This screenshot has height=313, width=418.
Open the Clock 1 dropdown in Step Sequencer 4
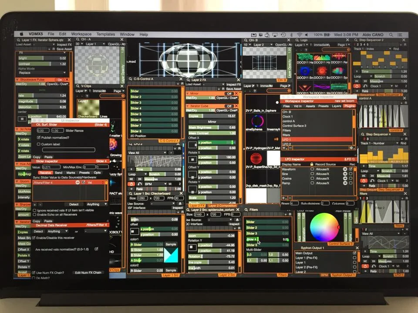[385, 181]
